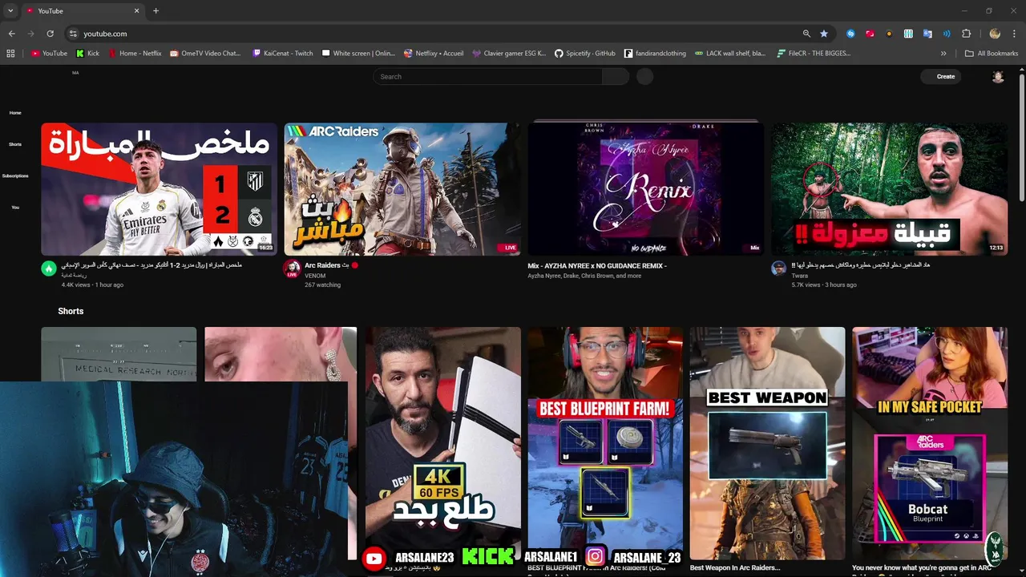Image resolution: width=1026 pixels, height=577 pixels.
Task: Open the Chrome profile avatar
Action: pyautogui.click(x=995, y=34)
